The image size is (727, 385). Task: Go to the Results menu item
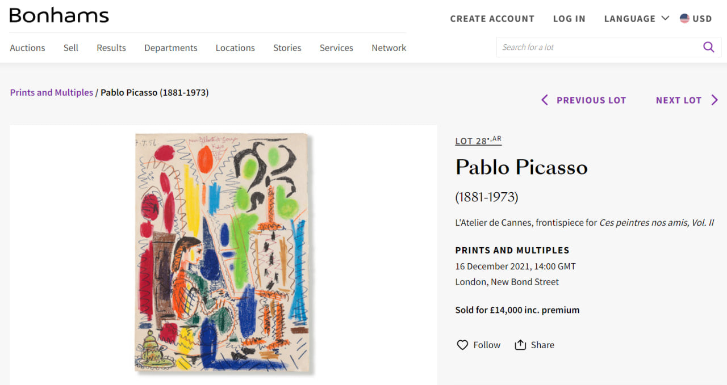pyautogui.click(x=111, y=48)
